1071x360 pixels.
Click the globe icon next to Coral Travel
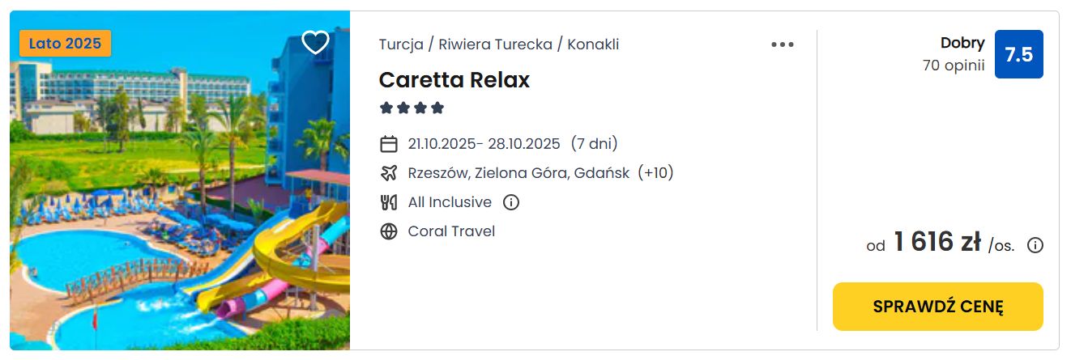point(389,231)
